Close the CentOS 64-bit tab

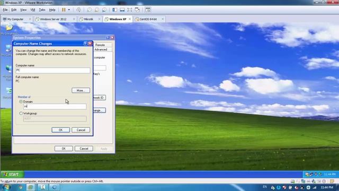tap(163, 19)
